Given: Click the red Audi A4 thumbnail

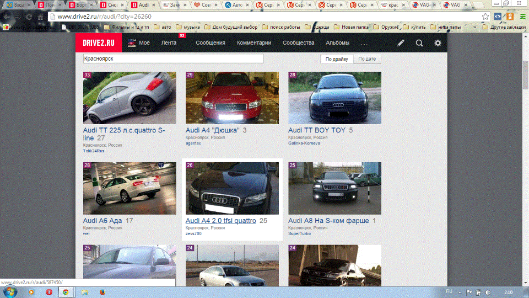Looking at the screenshot, I should (232, 98).
